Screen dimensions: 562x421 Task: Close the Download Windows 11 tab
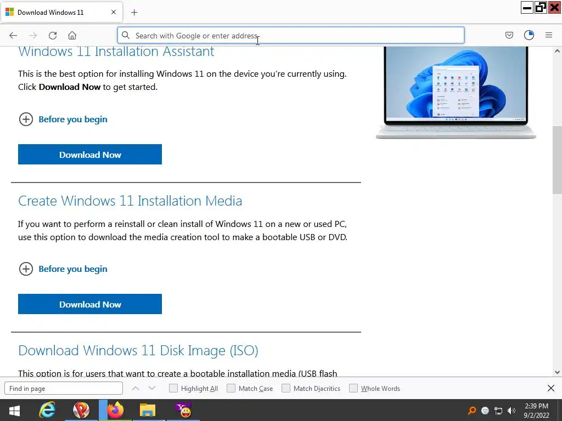(x=114, y=12)
